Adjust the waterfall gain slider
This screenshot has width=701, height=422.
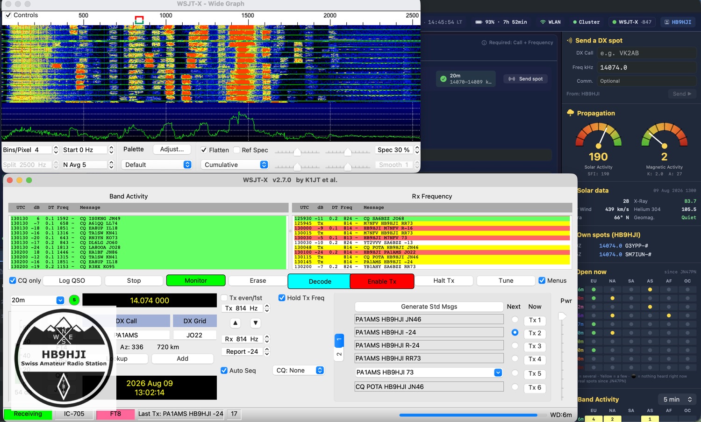[297, 152]
